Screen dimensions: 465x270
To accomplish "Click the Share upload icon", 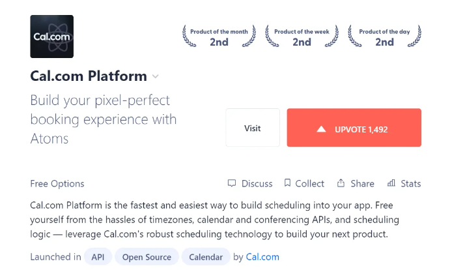I will pyautogui.click(x=341, y=183).
